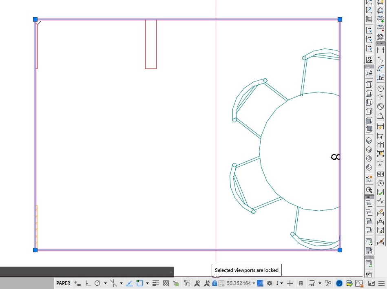
Task: Toggle Ortho mode on the status bar
Action: coord(88,283)
